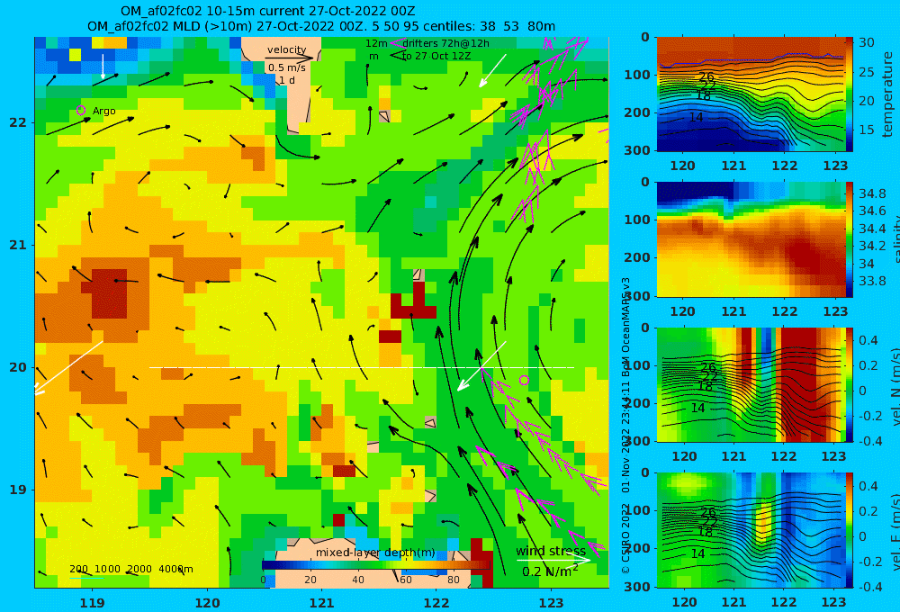Click the 'vel. N (m/s)' colorbar label
The height and width of the screenshot is (612, 900).
[895, 386]
